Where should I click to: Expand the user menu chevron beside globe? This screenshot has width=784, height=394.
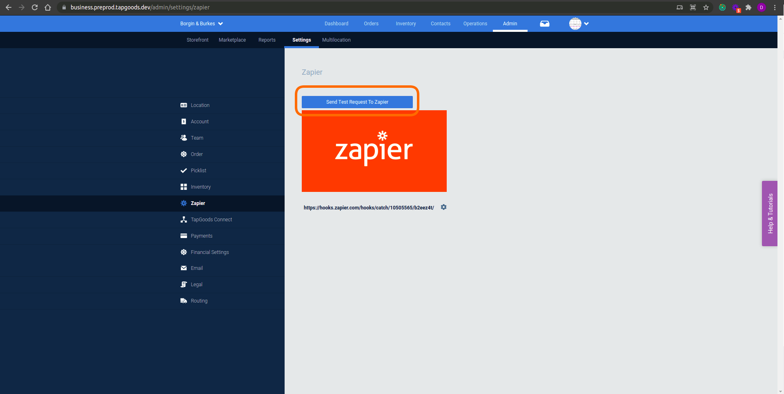pos(586,24)
